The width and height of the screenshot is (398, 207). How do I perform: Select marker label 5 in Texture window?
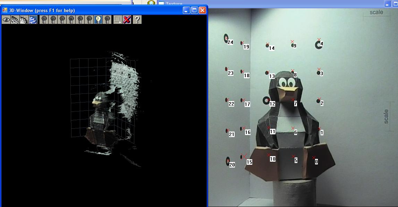coord(296,160)
